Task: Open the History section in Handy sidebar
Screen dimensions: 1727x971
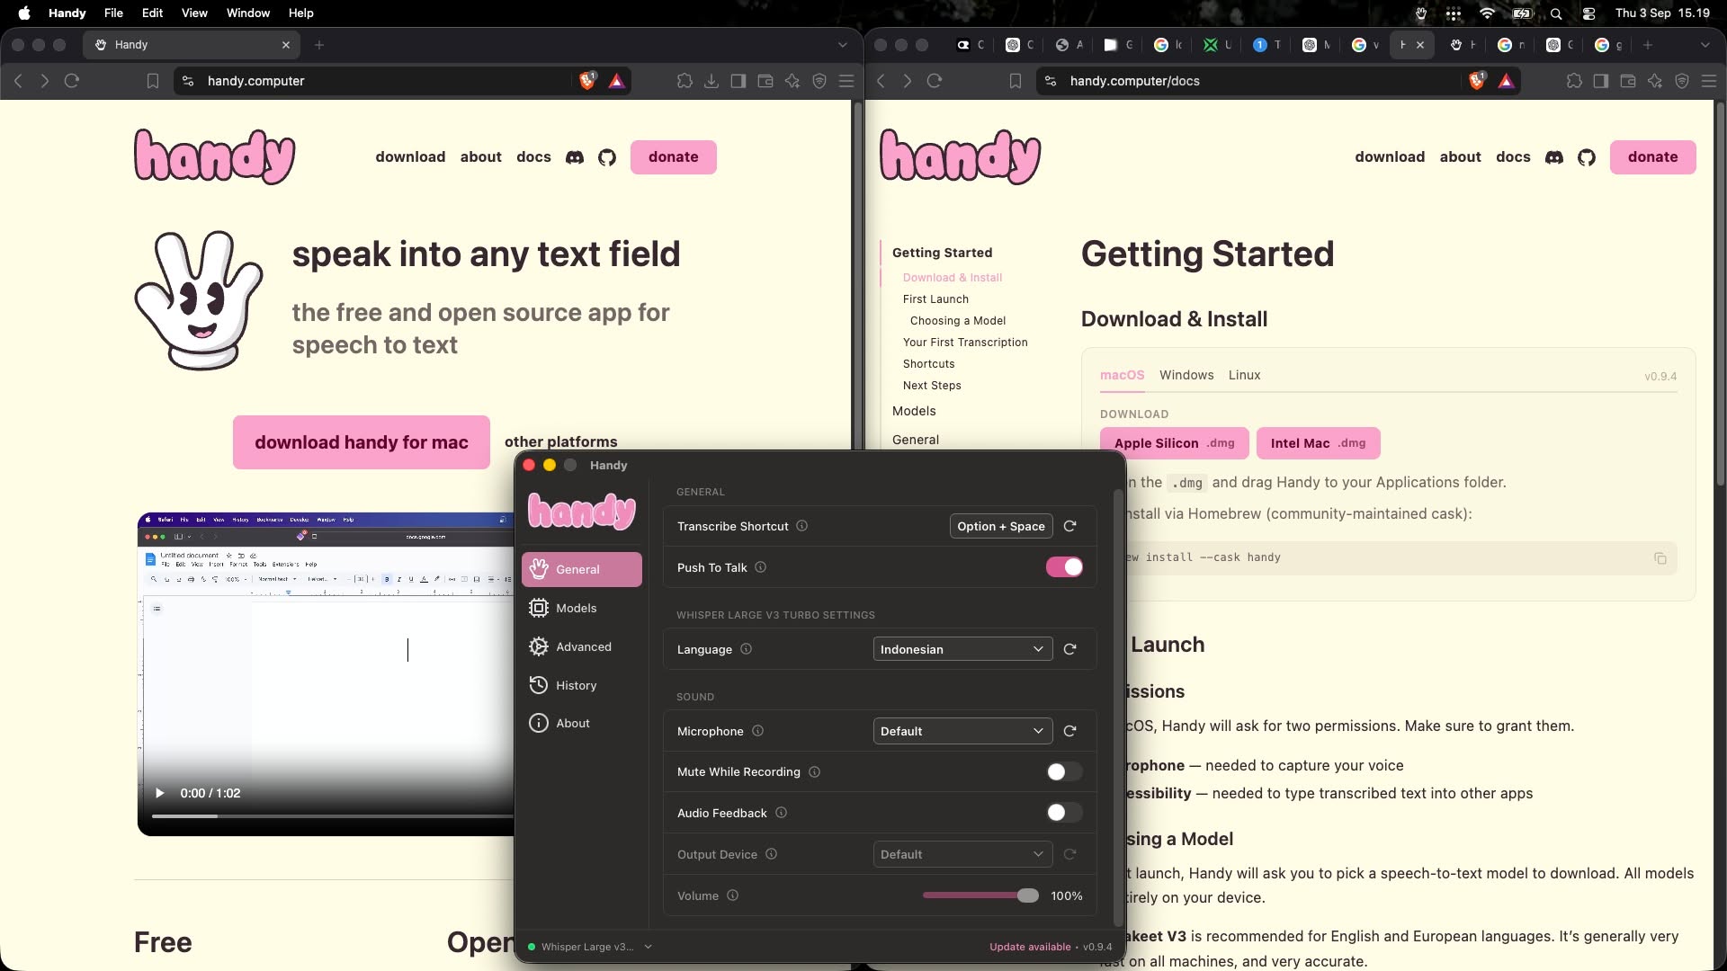Action: click(x=581, y=685)
